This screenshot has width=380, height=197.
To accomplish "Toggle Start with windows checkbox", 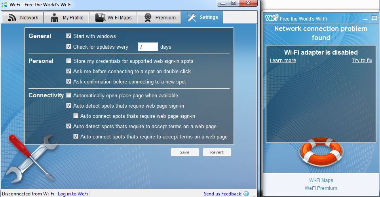I will tap(68, 36).
